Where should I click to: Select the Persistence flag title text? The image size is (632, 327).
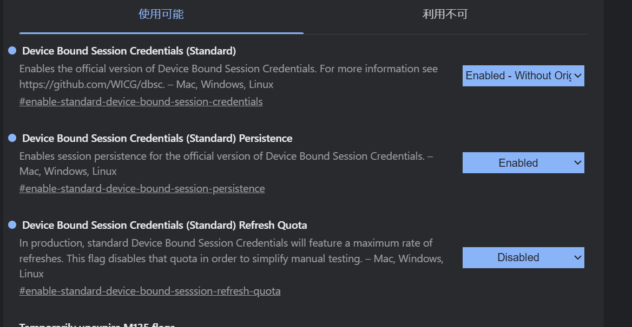pos(157,139)
